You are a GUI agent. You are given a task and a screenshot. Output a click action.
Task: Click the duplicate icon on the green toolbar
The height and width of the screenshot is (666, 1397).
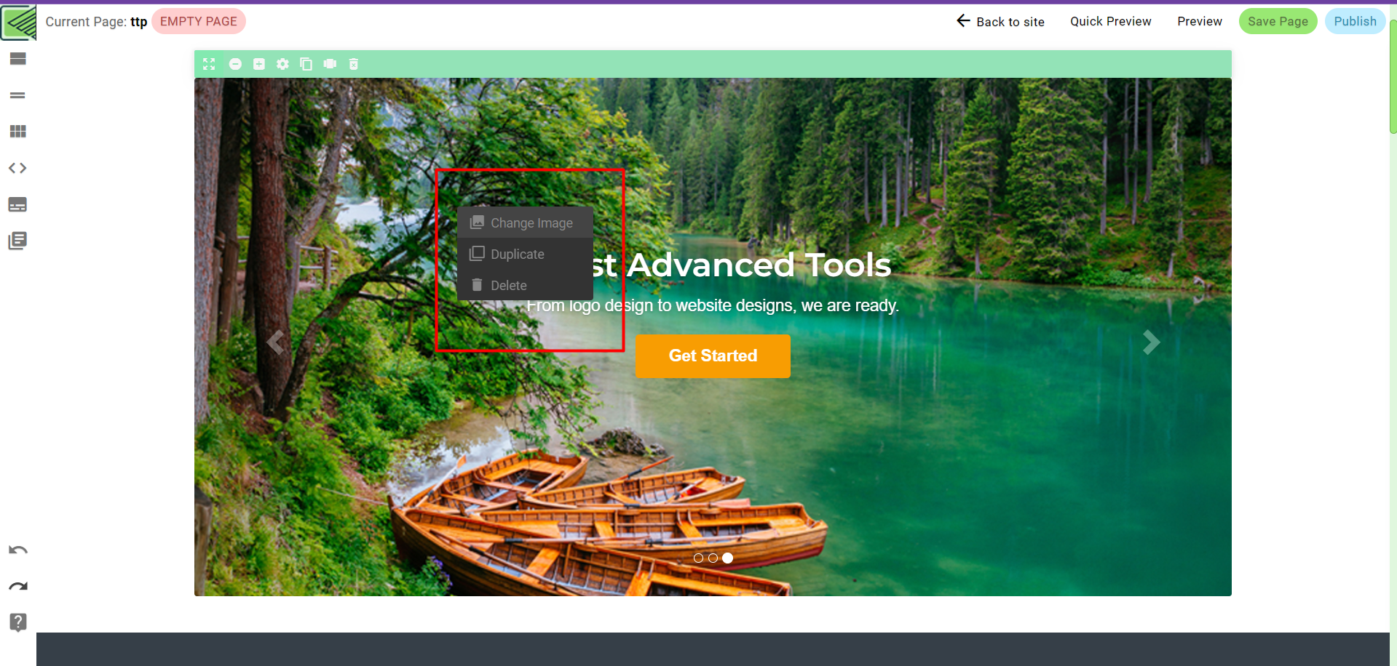(306, 64)
